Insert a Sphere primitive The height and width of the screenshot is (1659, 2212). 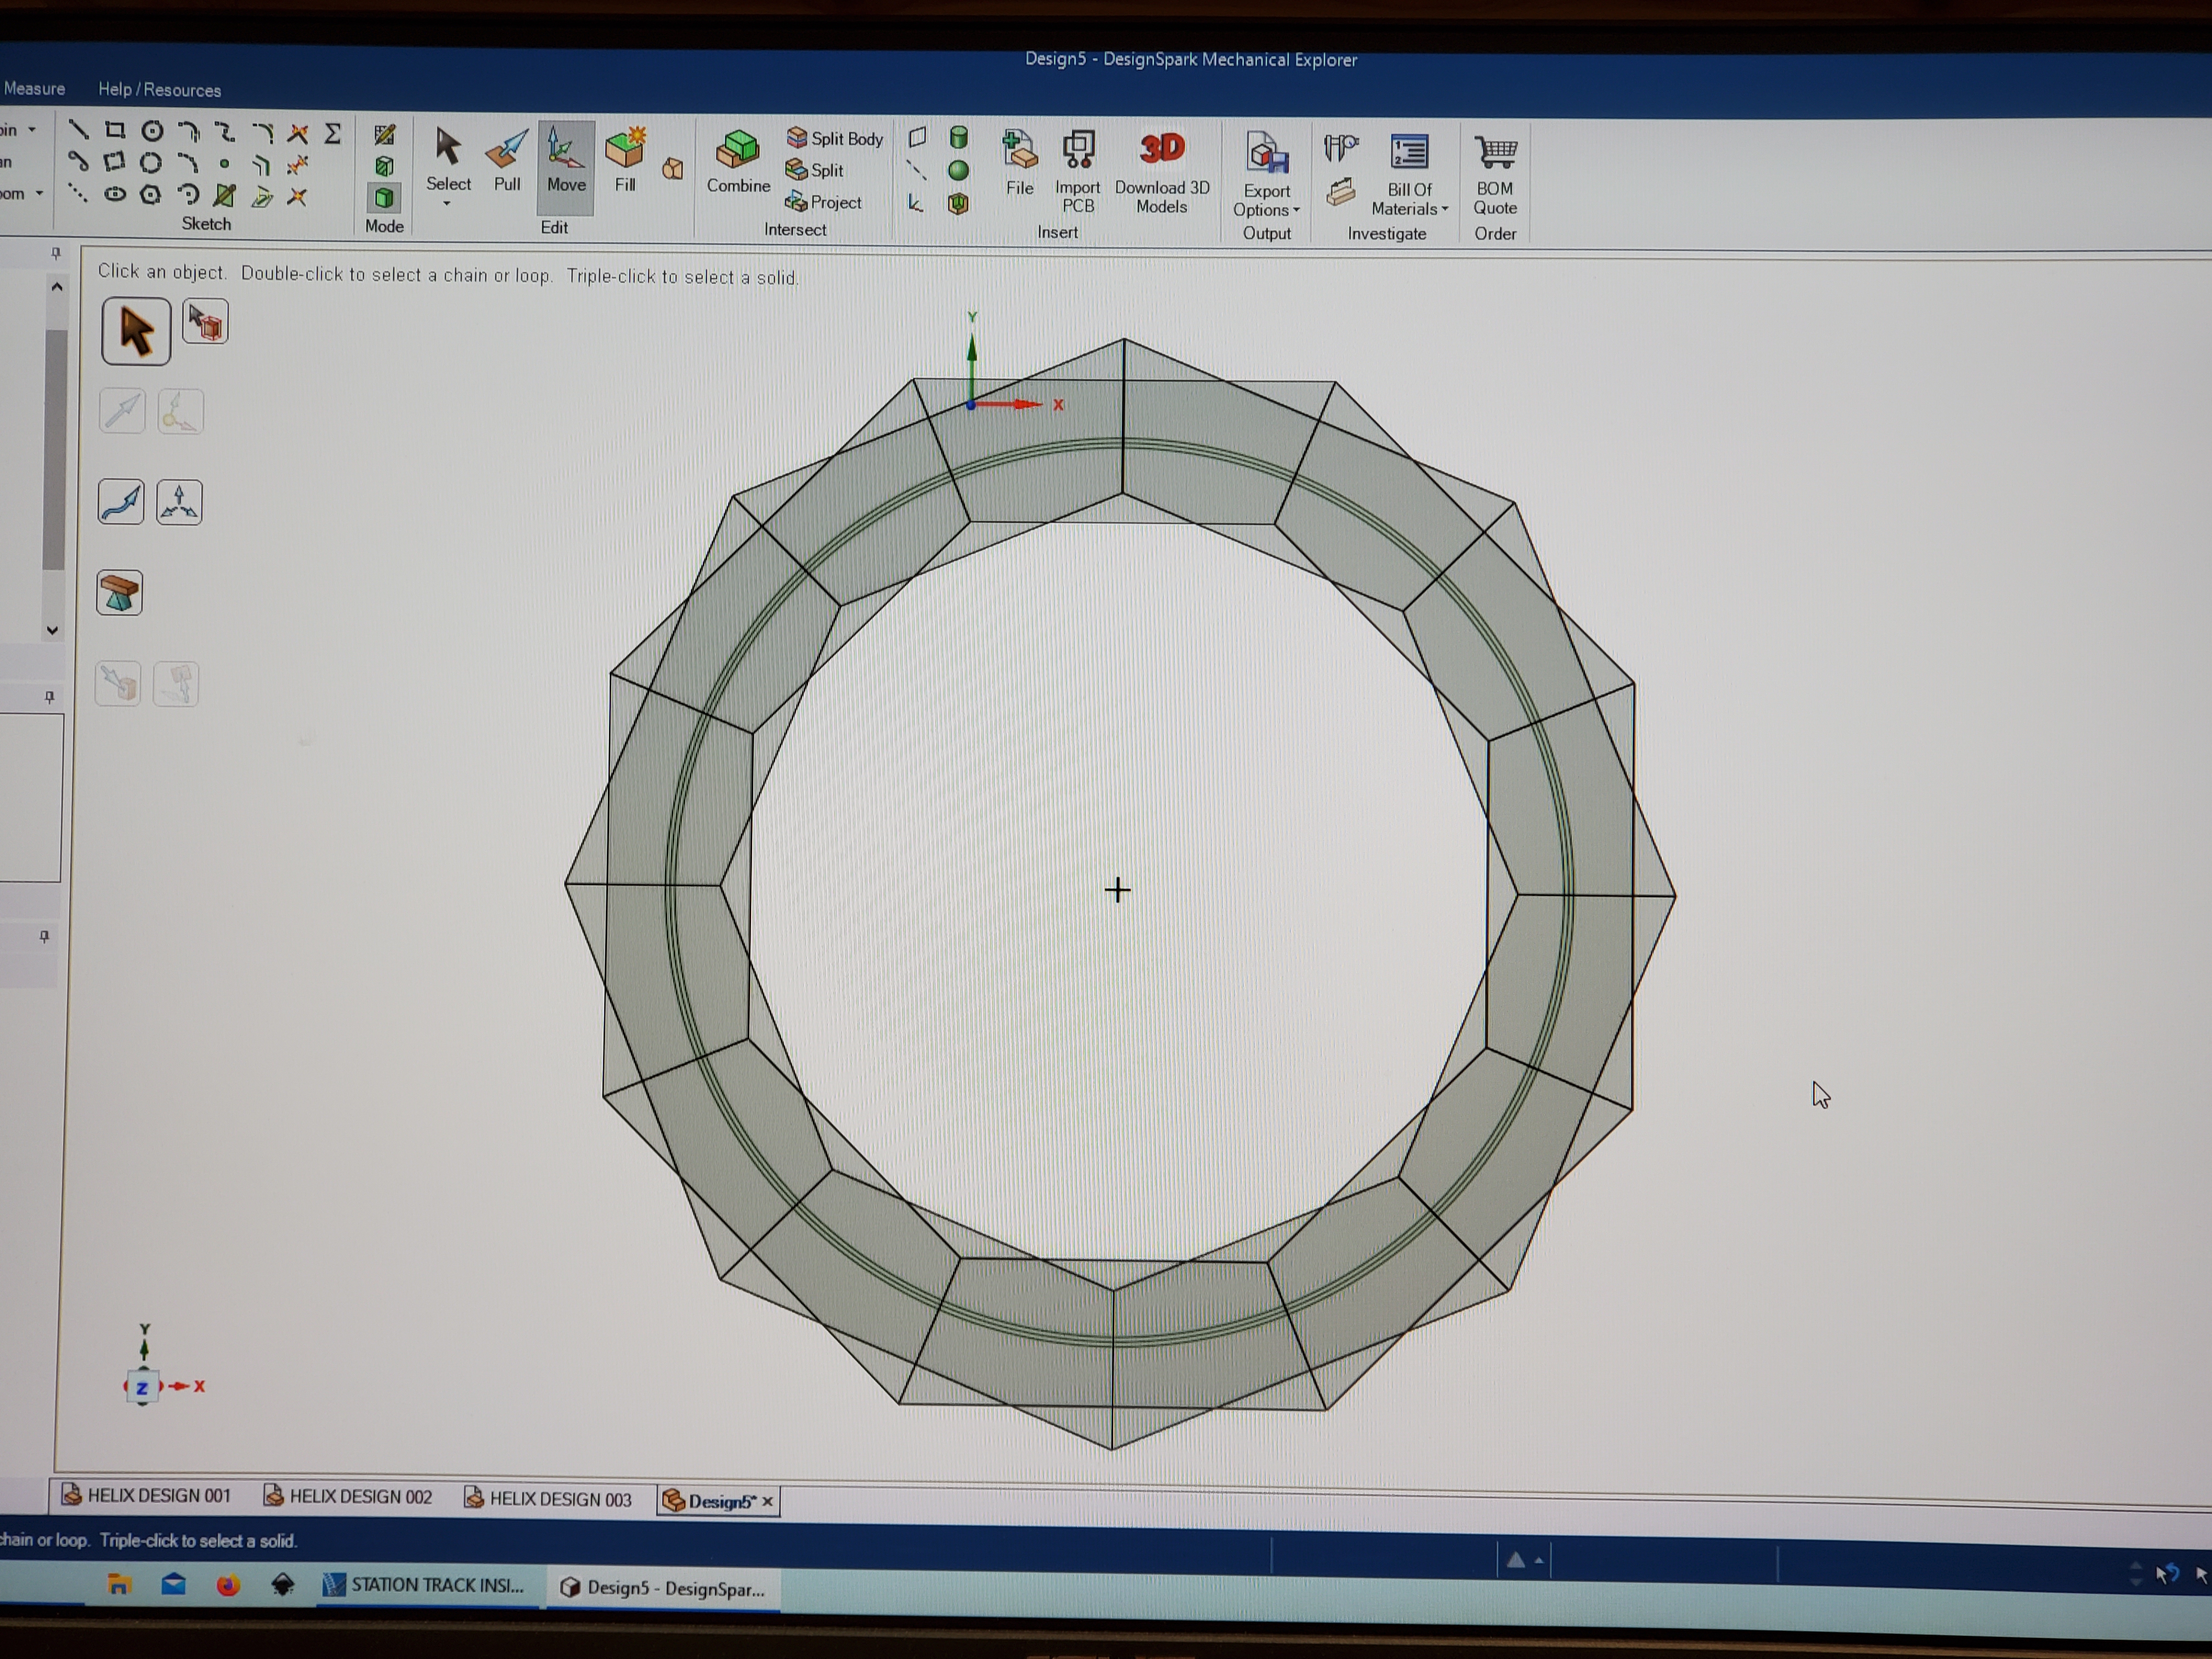(958, 171)
